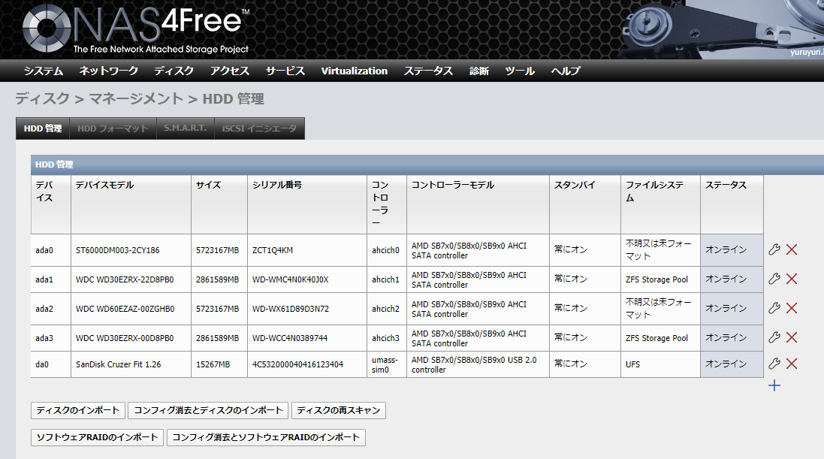Click serial number ZCT1Q4KM
This screenshot has height=459, width=824.
pos(273,250)
